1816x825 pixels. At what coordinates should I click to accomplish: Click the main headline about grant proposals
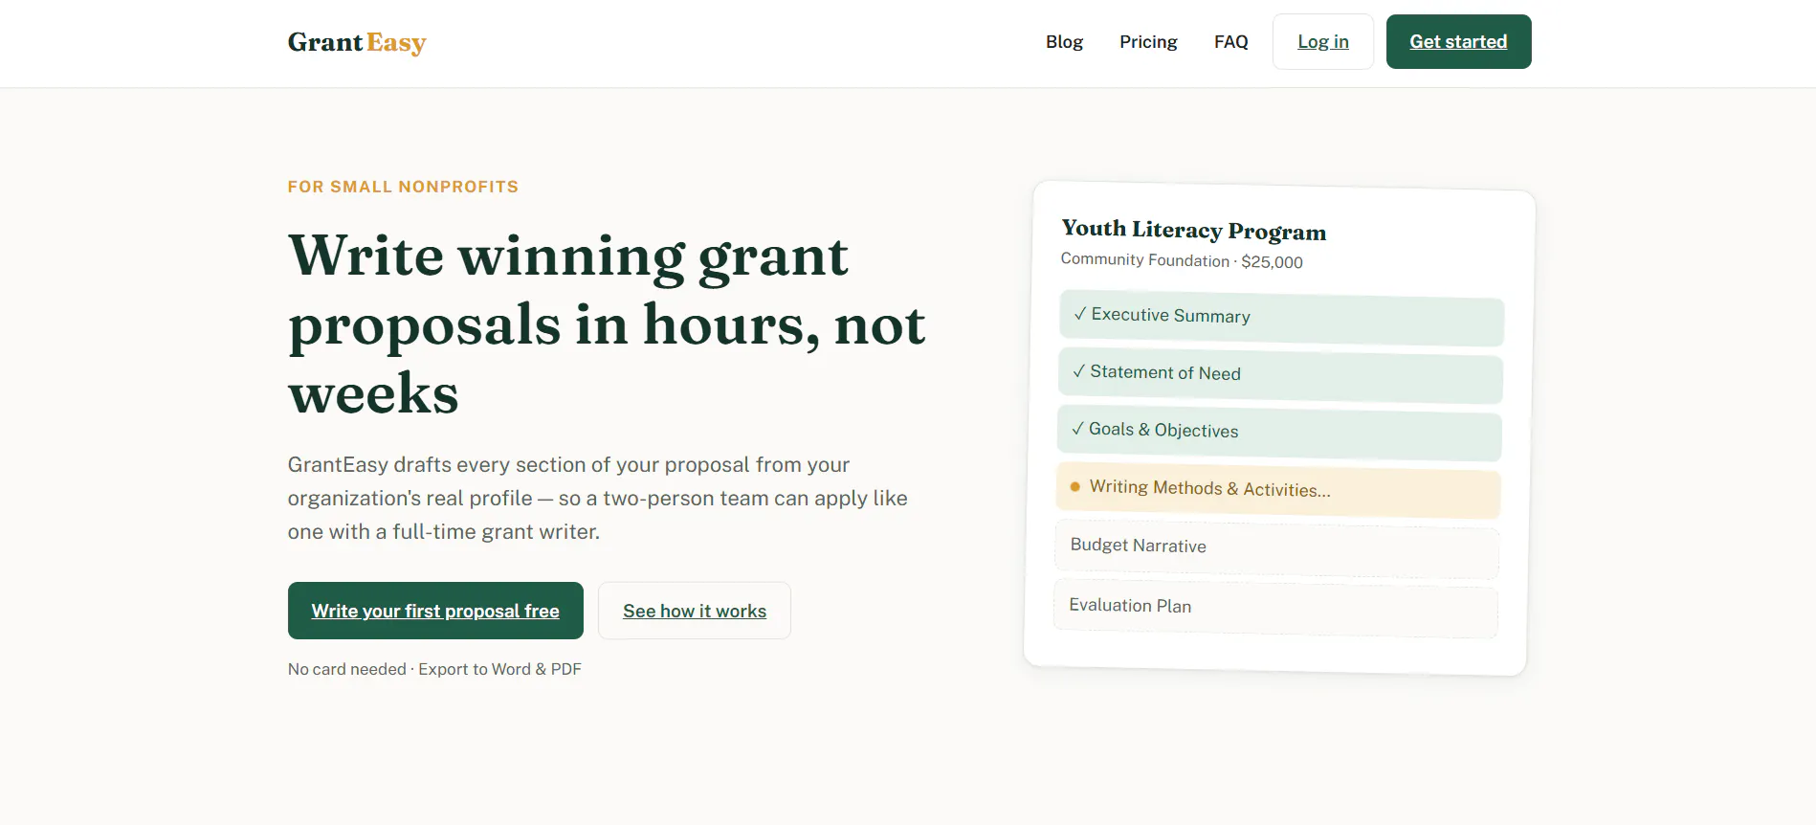(x=607, y=323)
